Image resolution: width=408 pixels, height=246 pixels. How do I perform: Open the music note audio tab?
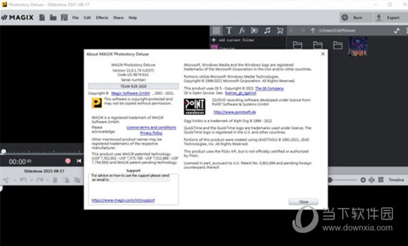[x=267, y=30]
